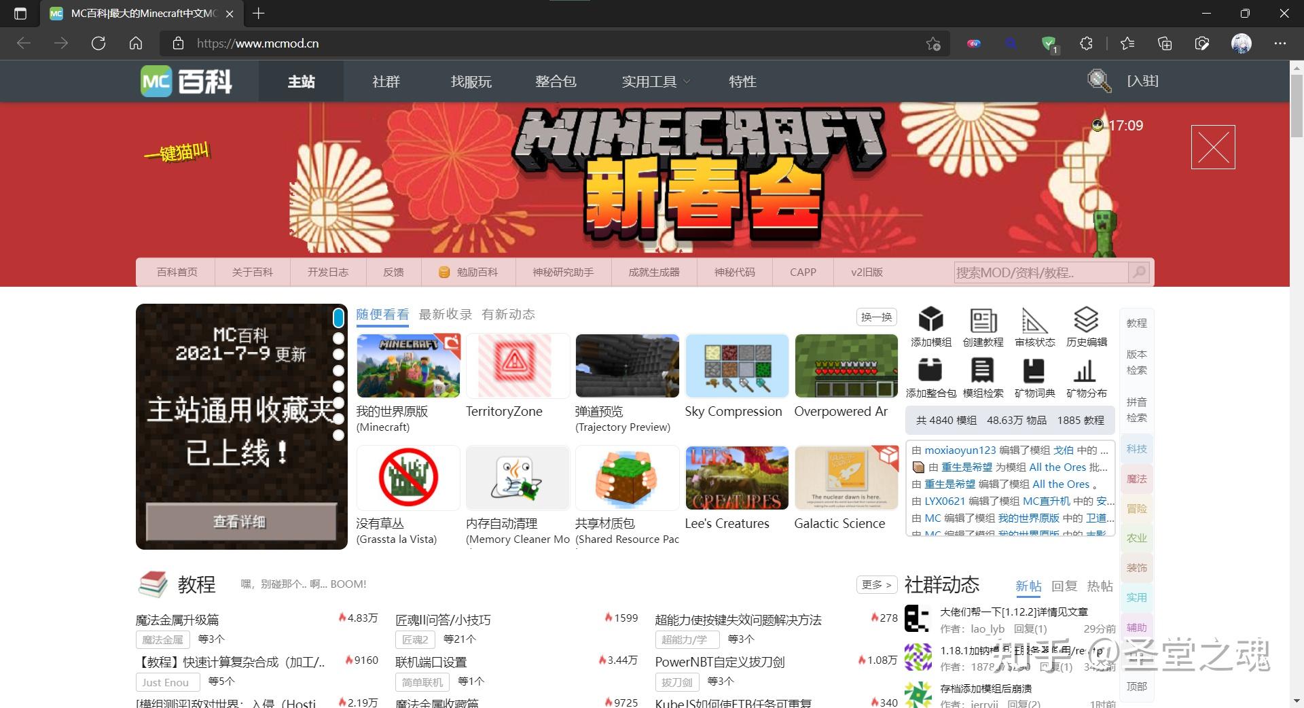
Task: Open Lee's Creatures mod thumbnail
Action: click(737, 478)
